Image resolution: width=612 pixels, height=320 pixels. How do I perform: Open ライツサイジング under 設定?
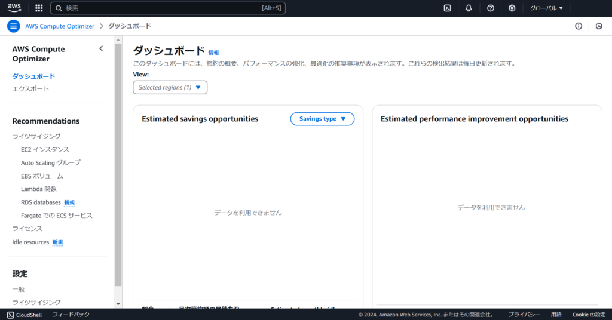point(36,303)
